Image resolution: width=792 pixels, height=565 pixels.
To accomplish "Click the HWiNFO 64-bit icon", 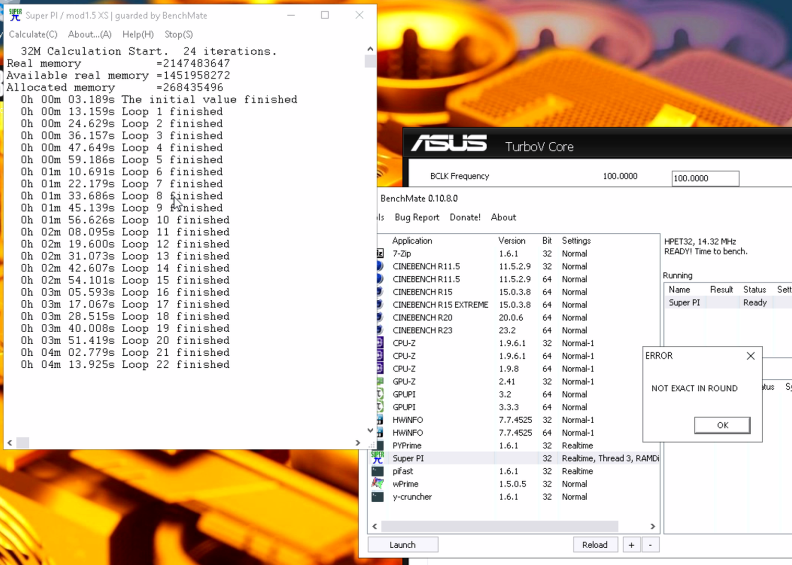I will [380, 433].
